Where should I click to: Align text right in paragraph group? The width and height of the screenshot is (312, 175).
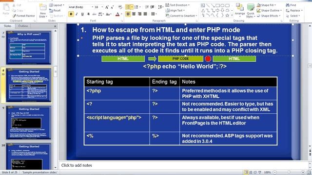click(139, 14)
